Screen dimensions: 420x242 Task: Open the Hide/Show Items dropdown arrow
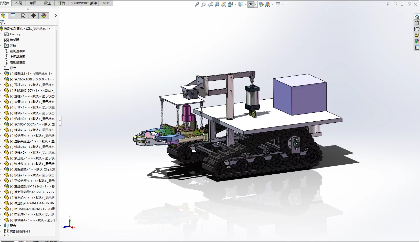pyautogui.click(x=256, y=4)
